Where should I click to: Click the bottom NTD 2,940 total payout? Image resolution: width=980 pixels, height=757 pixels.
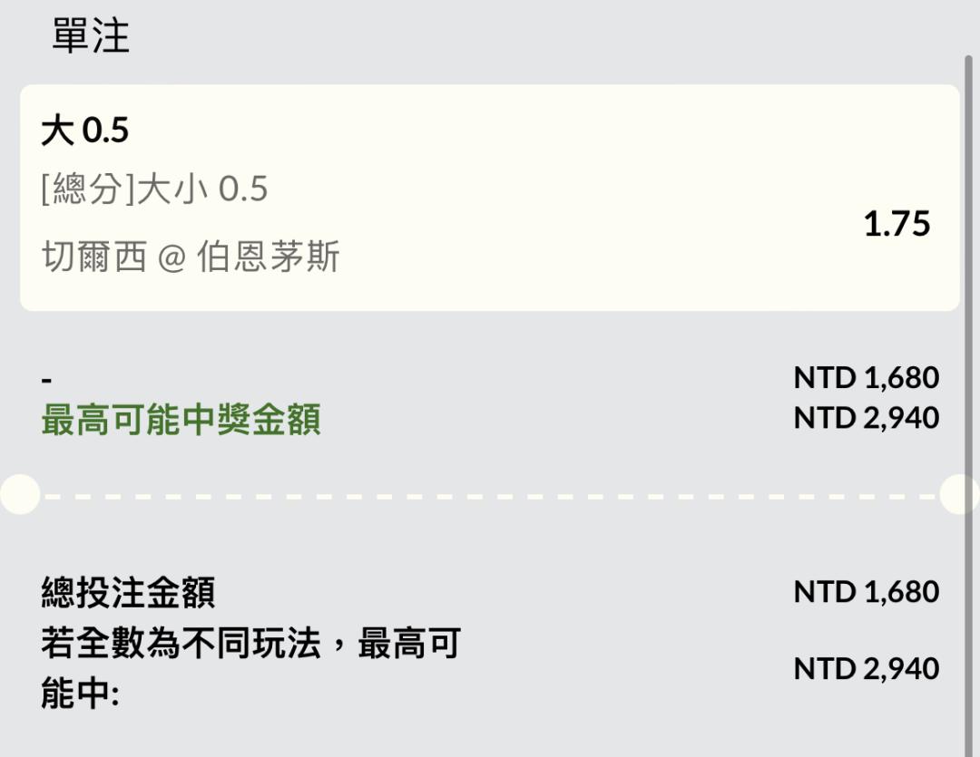point(867,669)
